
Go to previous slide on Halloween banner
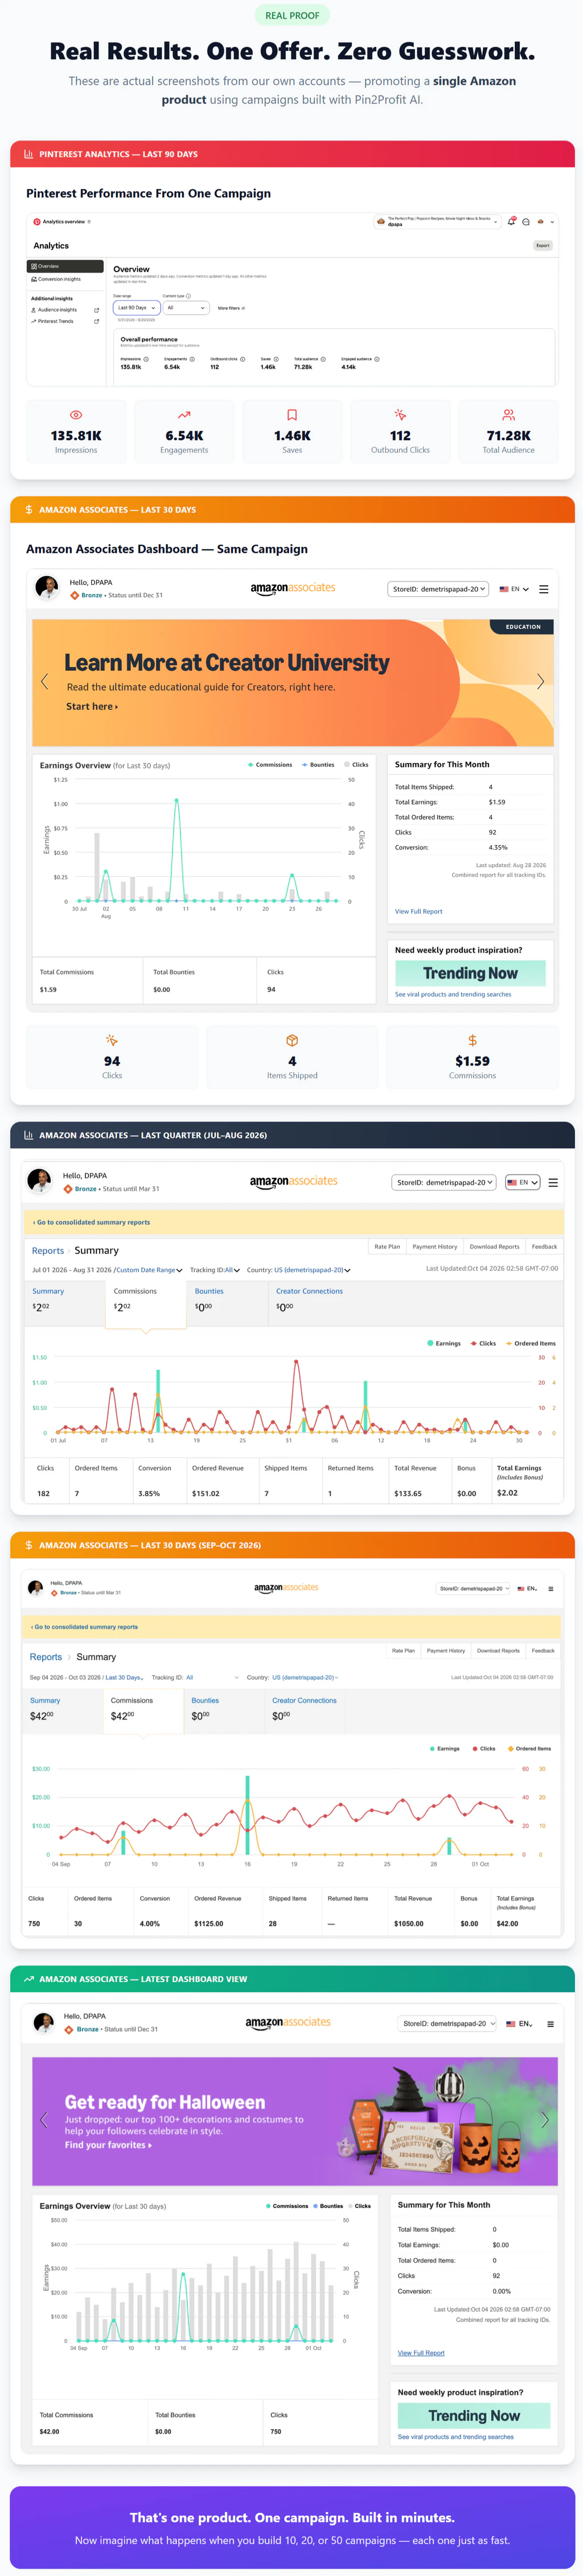coord(43,2119)
